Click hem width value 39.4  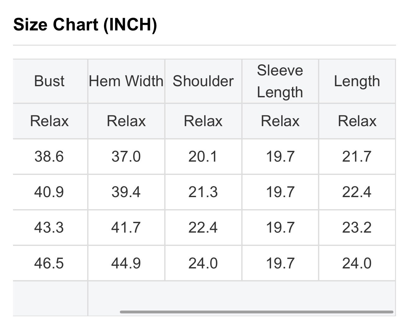126,192
